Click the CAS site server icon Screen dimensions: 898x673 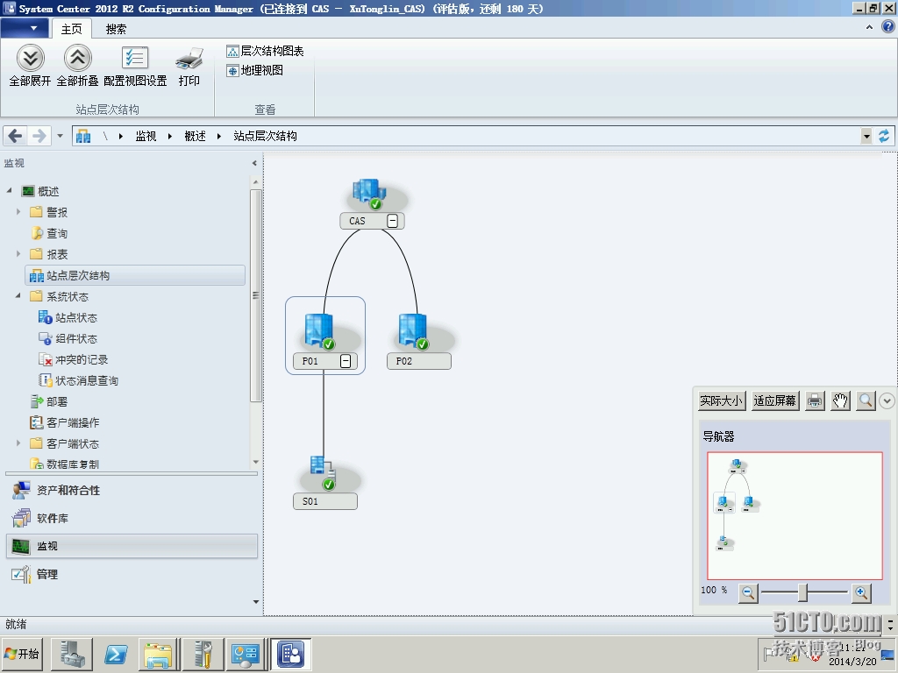tap(368, 194)
